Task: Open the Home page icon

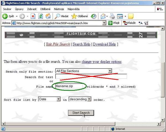Action: click(x=48, y=16)
